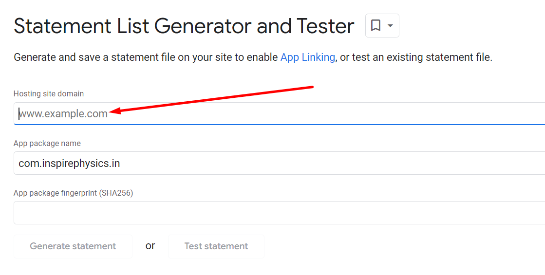545x275 pixels.
Task: Click the word "Tester" in the title
Action: click(x=325, y=26)
